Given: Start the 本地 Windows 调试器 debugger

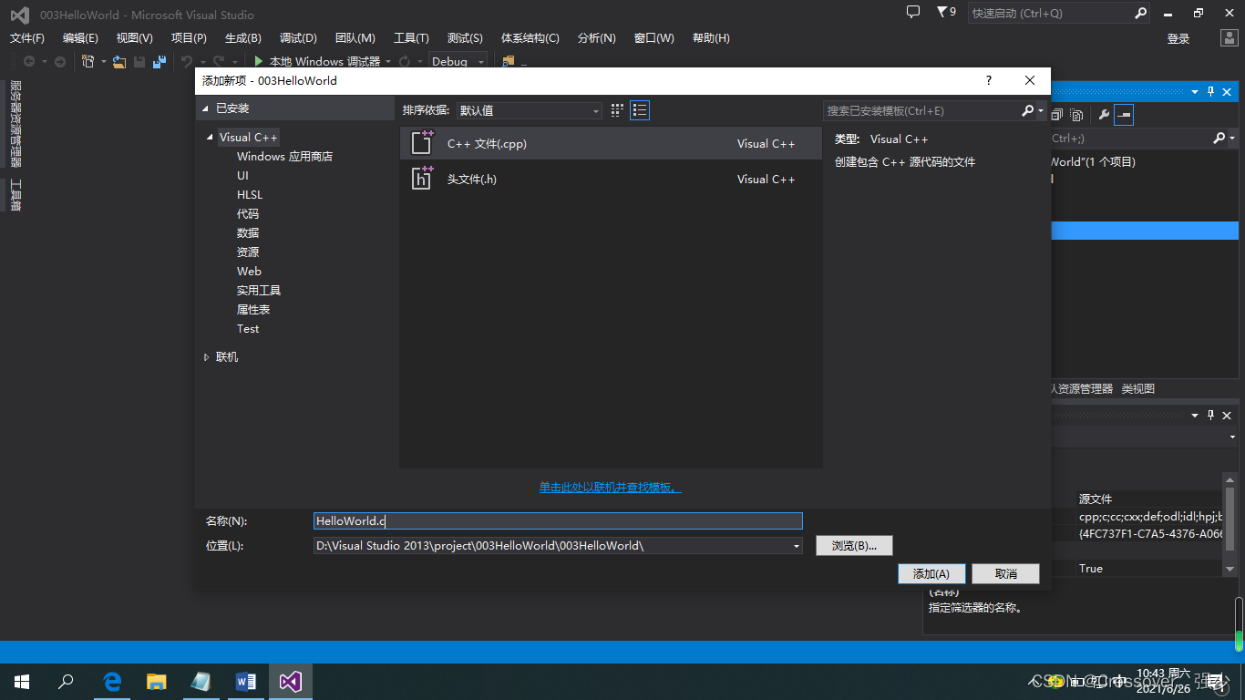Looking at the screenshot, I should click(316, 61).
